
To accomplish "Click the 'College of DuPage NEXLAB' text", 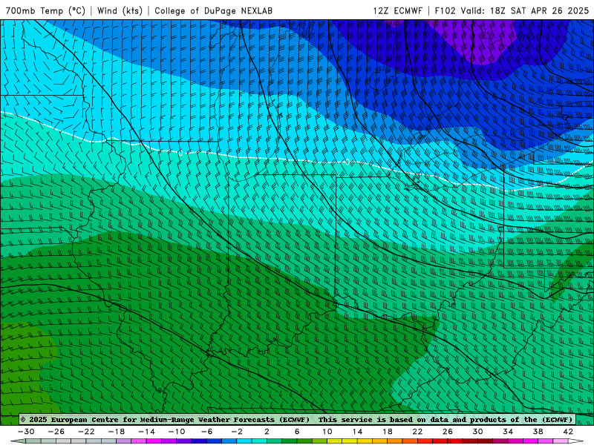I will coord(213,11).
